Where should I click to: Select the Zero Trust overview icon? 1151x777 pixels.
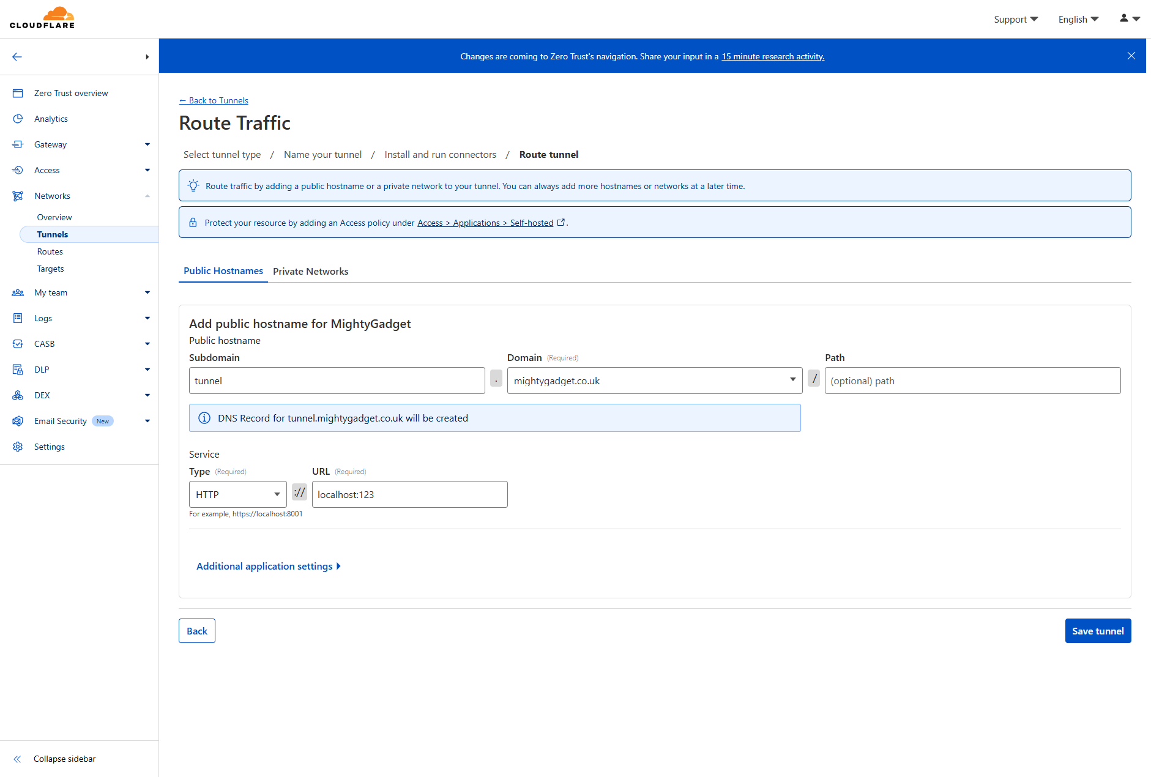pos(18,92)
